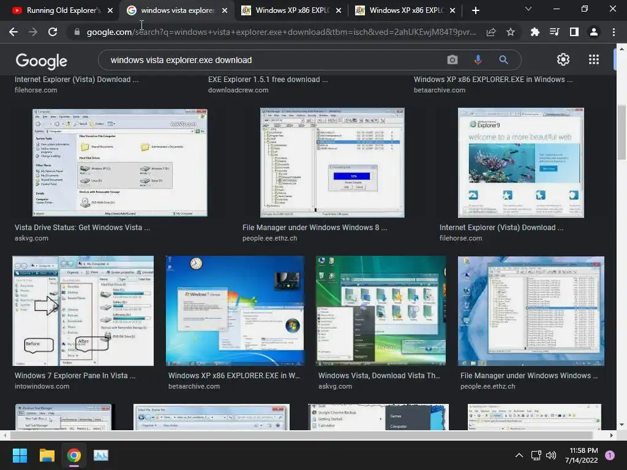
Task: Click the downloadcrew.com source text
Action: click(238, 91)
